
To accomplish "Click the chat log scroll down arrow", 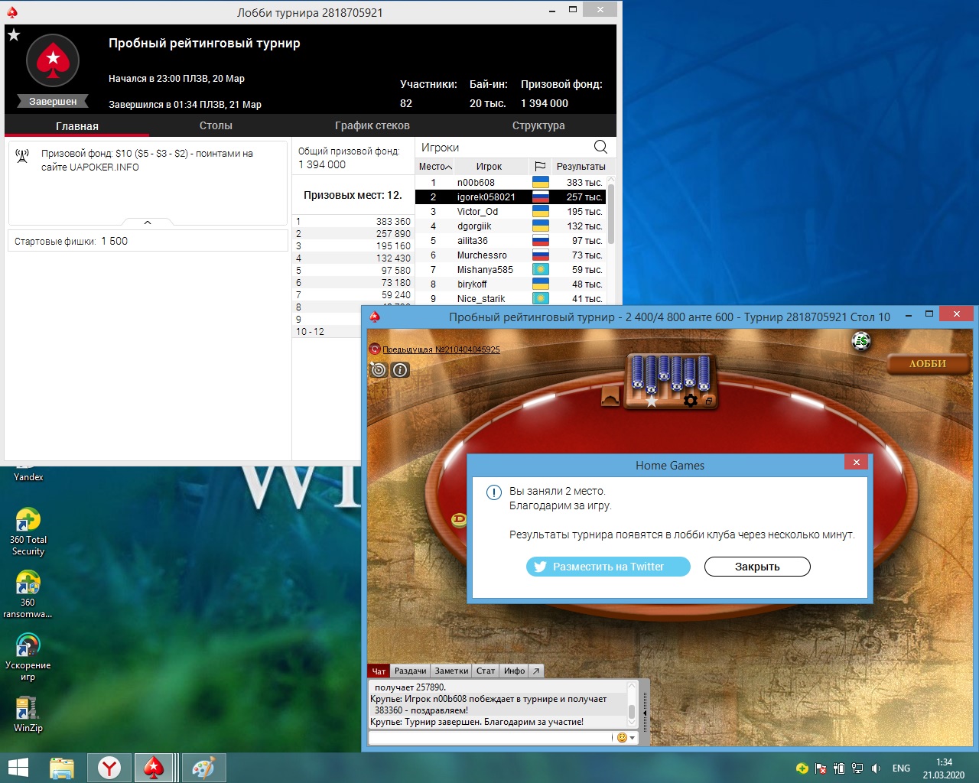I will (632, 722).
